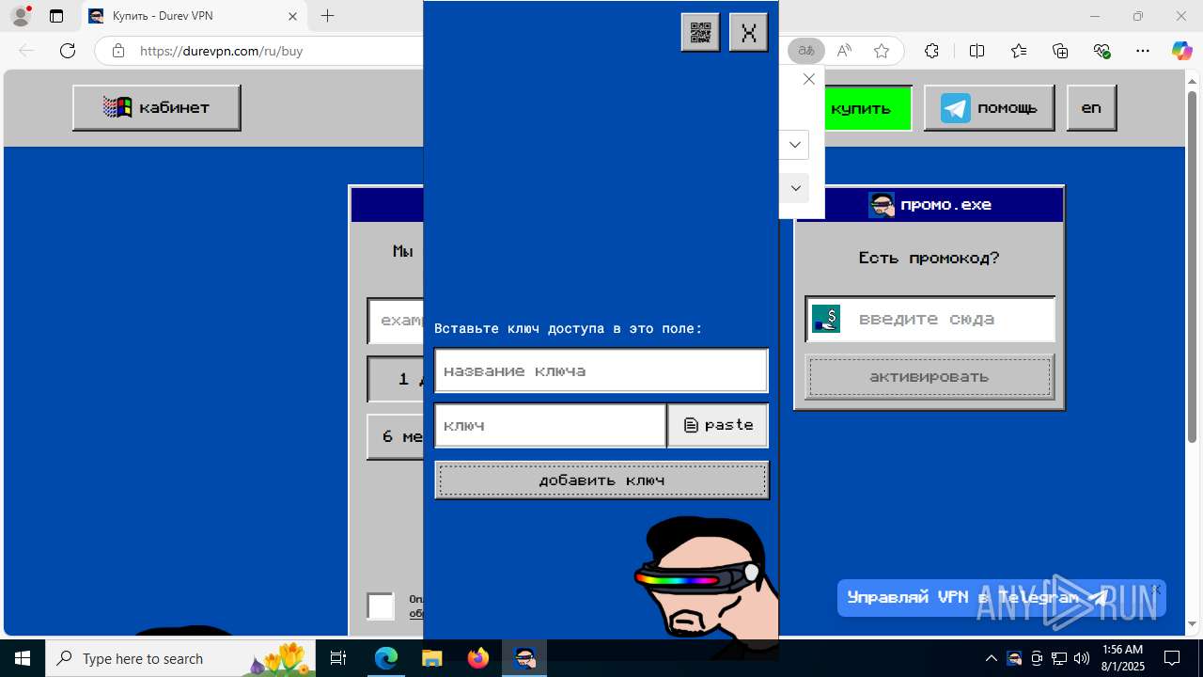The height and width of the screenshot is (677, 1203).
Task: Open Task View on taskbar
Action: [x=339, y=658]
